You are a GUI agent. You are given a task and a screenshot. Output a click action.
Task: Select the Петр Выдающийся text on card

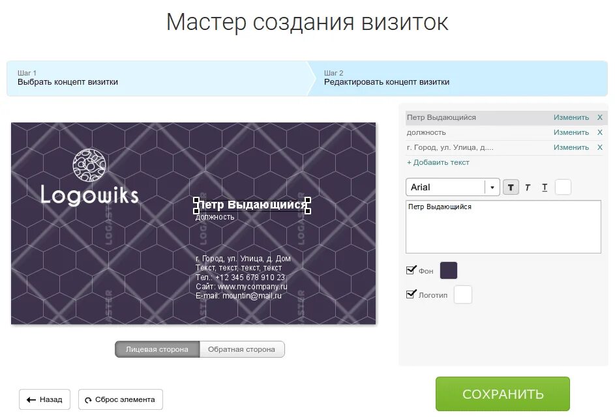(x=251, y=205)
